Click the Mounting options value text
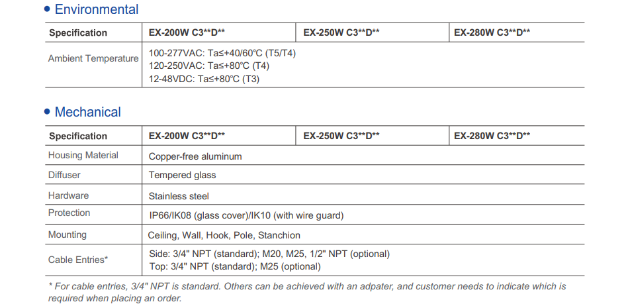 tap(224, 235)
